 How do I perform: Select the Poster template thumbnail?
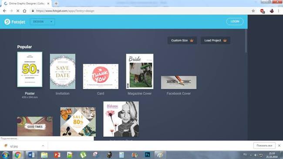coord(30,69)
